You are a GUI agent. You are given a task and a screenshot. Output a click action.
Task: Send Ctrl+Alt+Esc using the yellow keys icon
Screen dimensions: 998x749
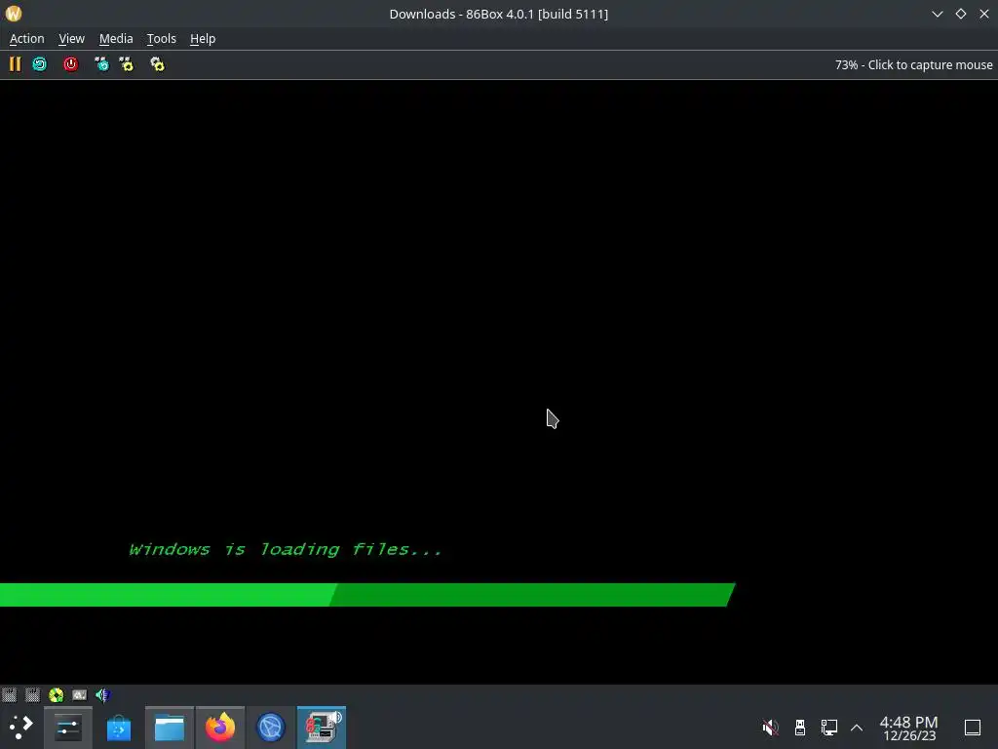point(127,64)
